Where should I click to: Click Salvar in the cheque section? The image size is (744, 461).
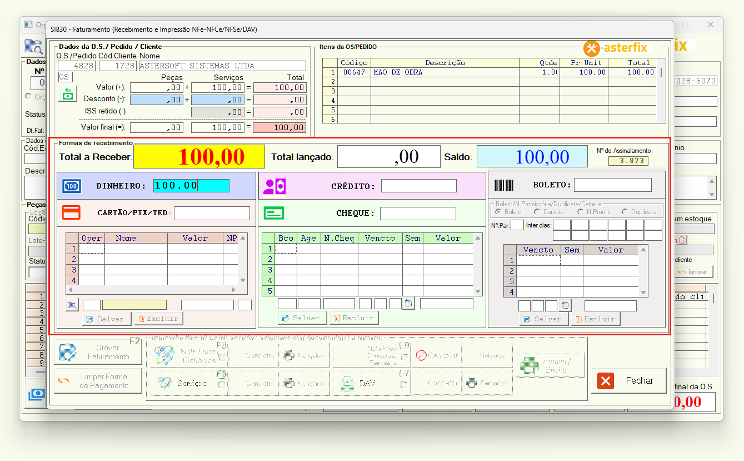pyautogui.click(x=303, y=318)
